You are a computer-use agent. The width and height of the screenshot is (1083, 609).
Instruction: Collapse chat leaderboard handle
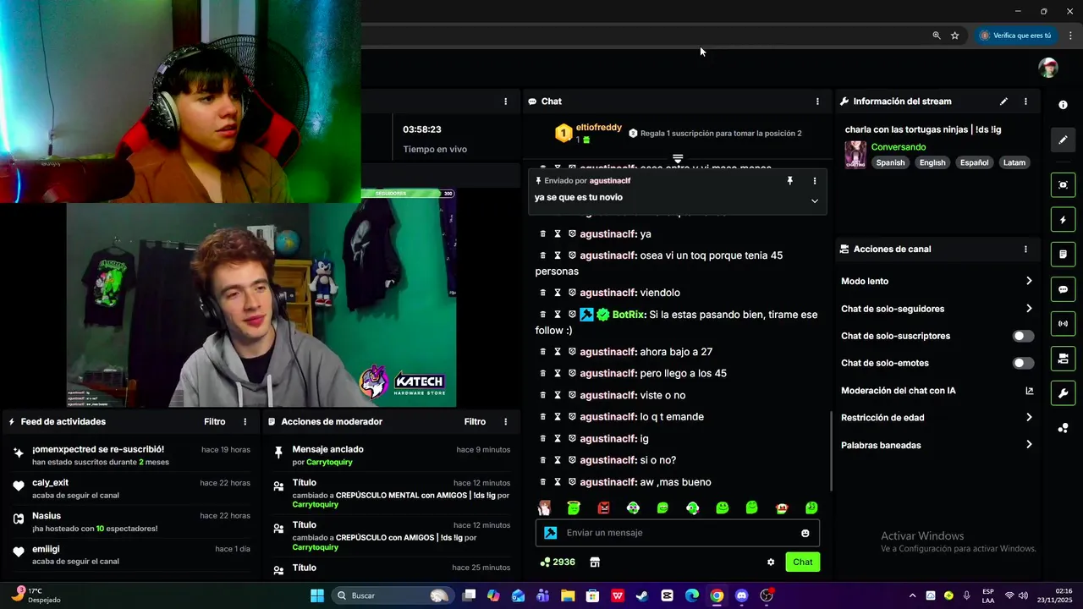678,158
